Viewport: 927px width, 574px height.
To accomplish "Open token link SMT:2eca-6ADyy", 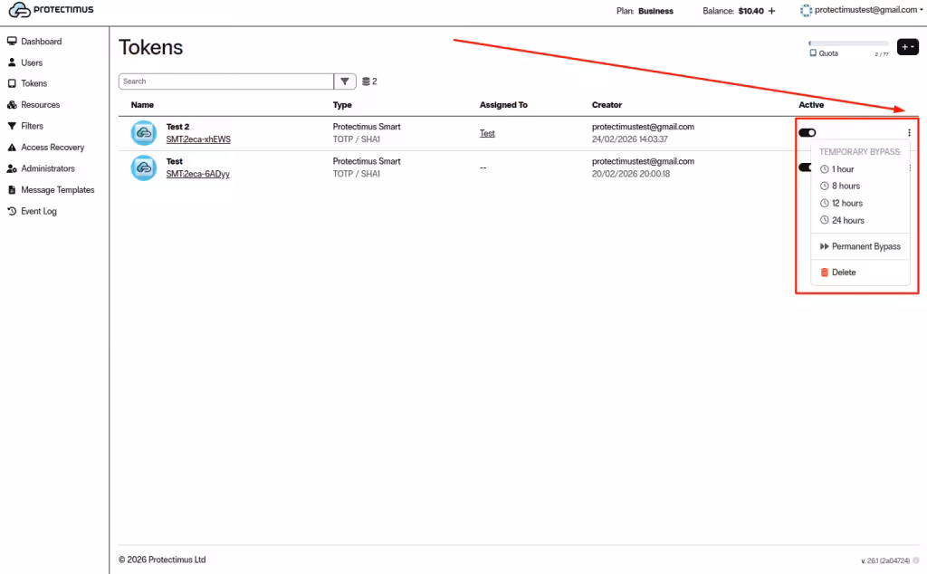I will (197, 174).
